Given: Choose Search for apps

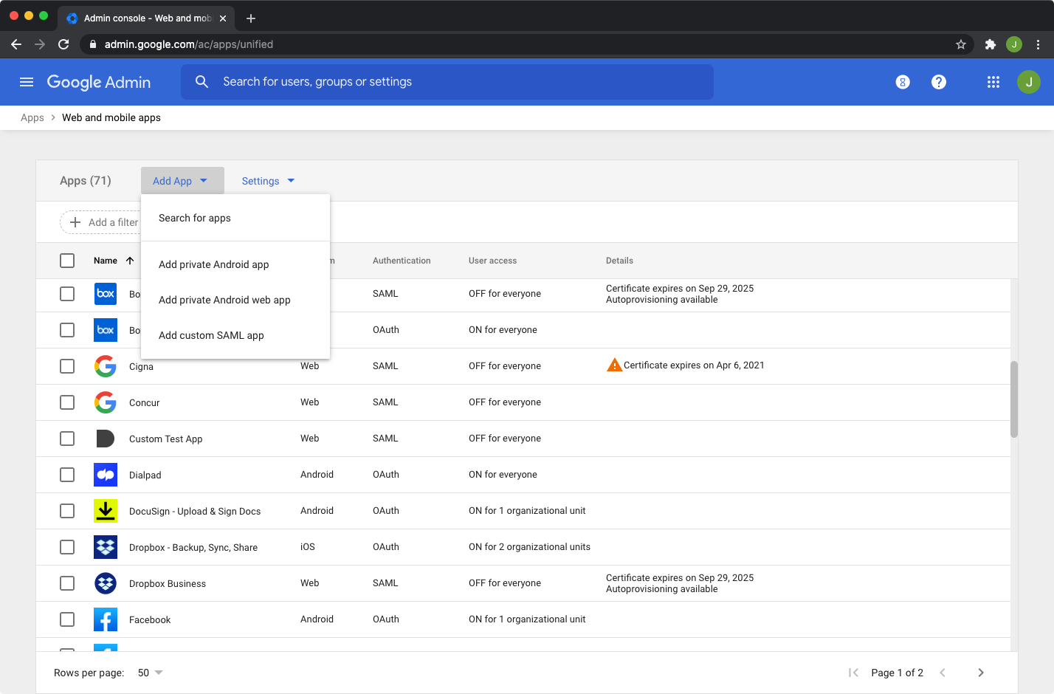Looking at the screenshot, I should [x=235, y=218].
